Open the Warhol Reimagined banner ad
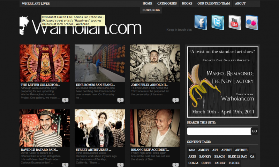This screenshot has height=167, width=279. click(223, 82)
